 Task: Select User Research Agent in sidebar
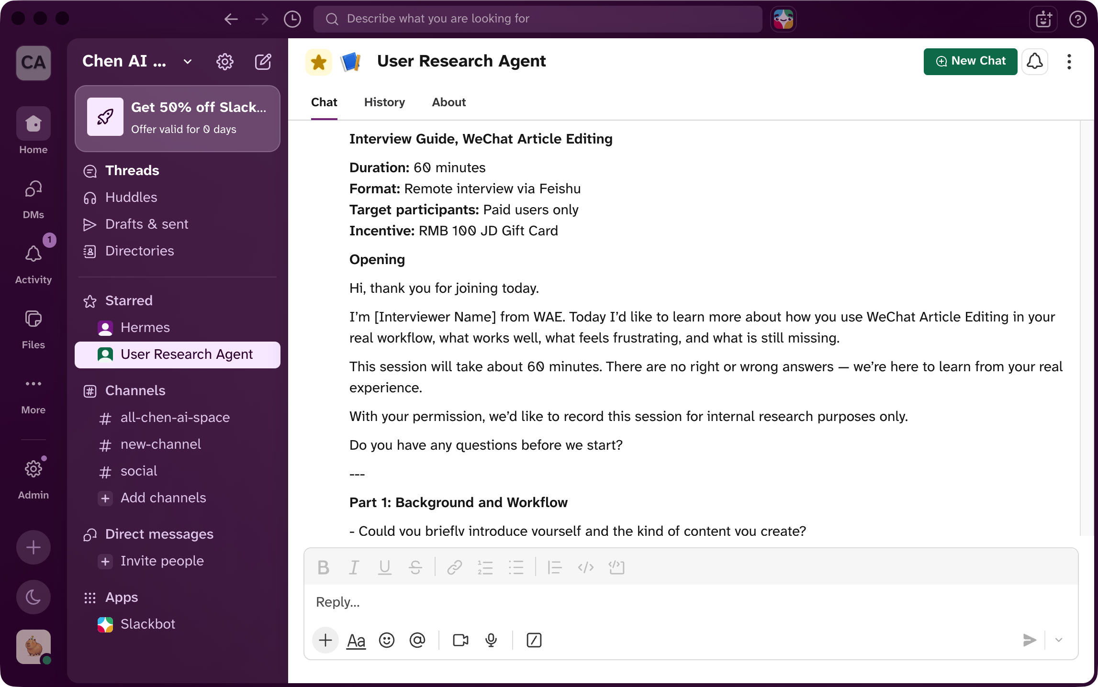tap(178, 355)
